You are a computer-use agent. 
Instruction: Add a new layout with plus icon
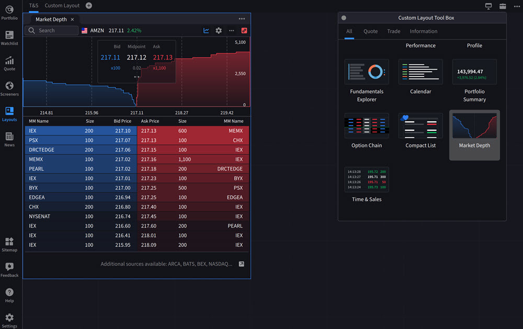pos(88,6)
